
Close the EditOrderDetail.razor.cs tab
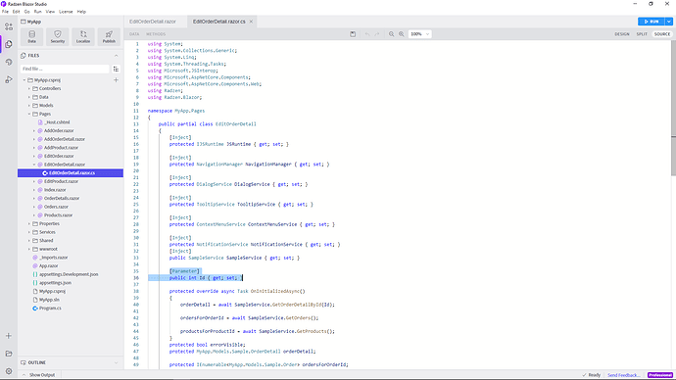tap(251, 22)
